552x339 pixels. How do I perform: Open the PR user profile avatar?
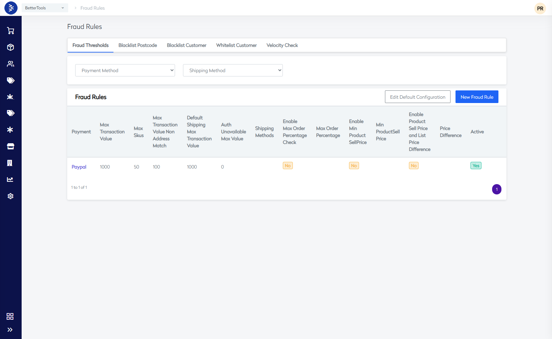tap(540, 9)
